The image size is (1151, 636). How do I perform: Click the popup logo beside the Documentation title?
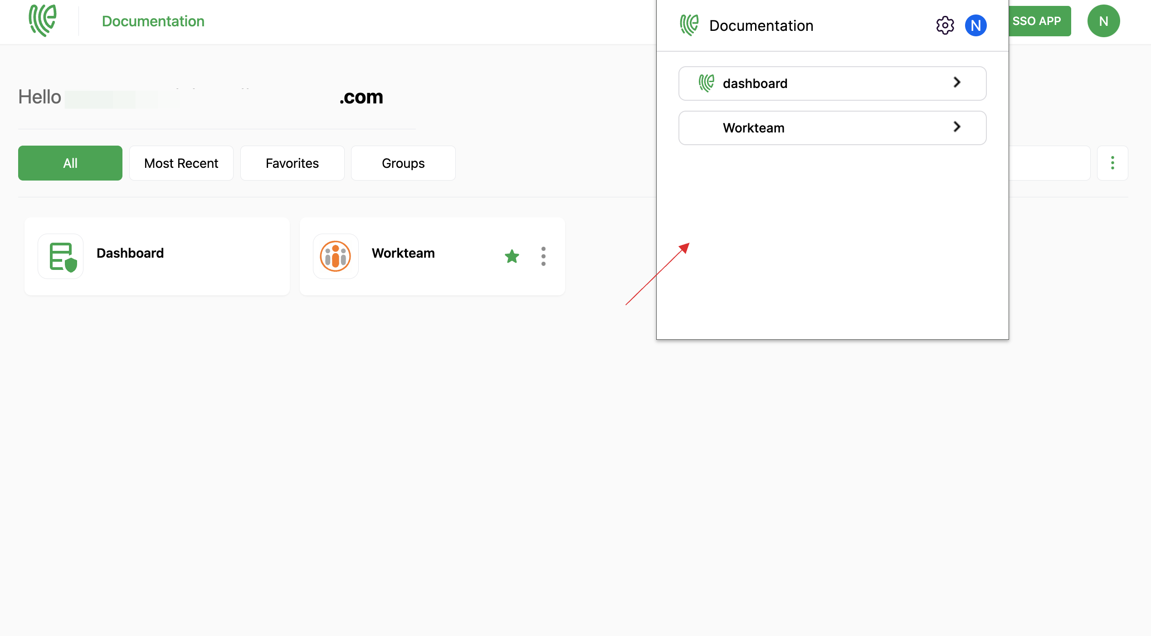689,25
